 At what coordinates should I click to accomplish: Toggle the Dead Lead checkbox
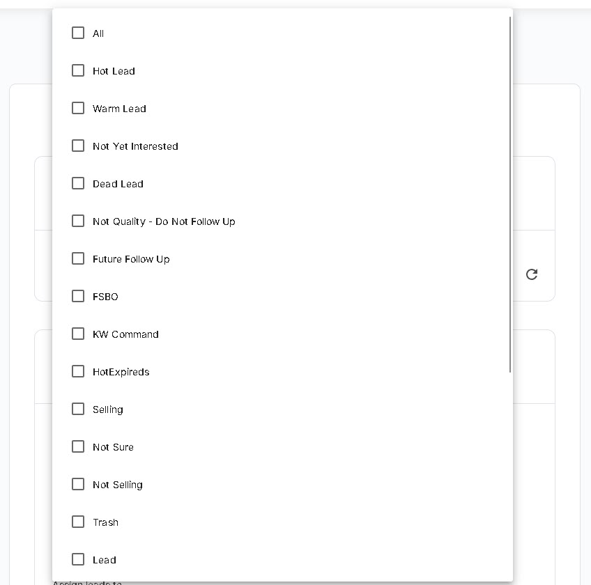coord(78,183)
